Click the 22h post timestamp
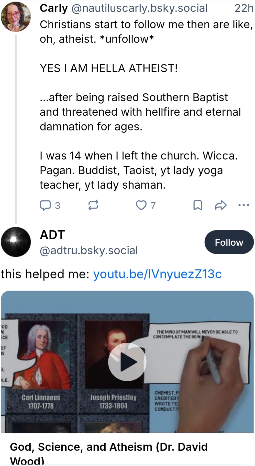 [x=244, y=8]
